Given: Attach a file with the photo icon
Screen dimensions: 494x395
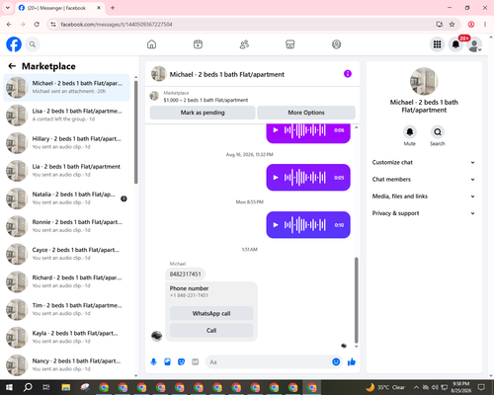Looking at the screenshot, I should click(167, 362).
